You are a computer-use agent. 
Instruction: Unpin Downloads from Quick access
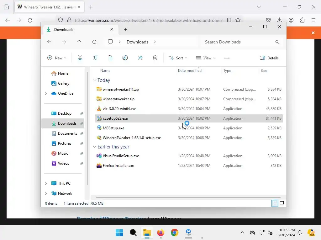[82, 123]
